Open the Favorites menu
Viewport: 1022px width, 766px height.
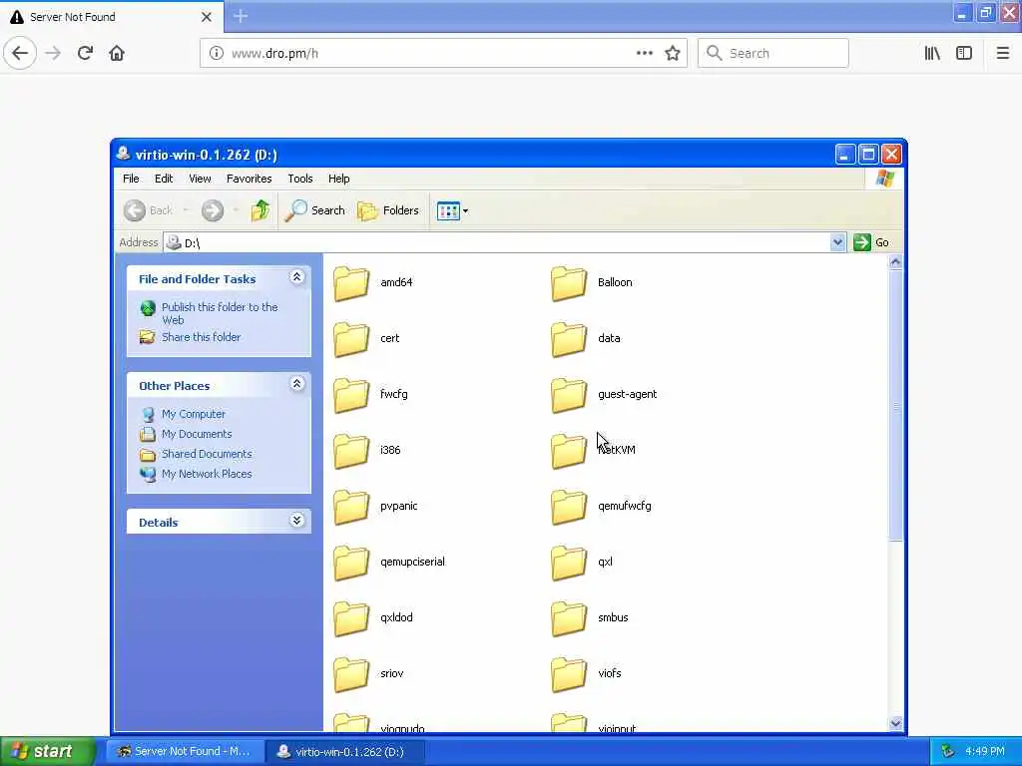pyautogui.click(x=249, y=179)
